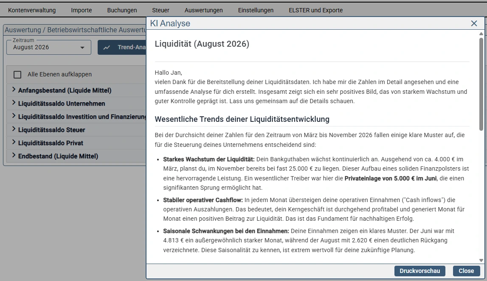Click the Druckvorschau button

click(x=419, y=271)
